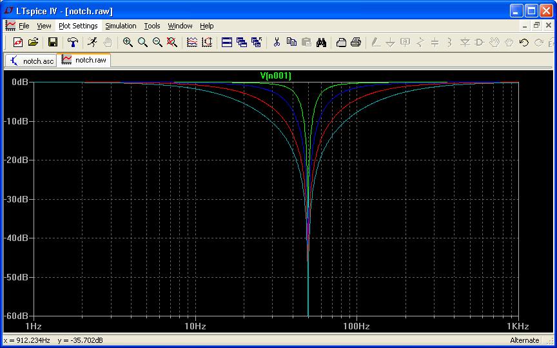Screen dimensions: 557x348
Task: Click the 10Hz horizontal axis label
Action: tap(195, 326)
